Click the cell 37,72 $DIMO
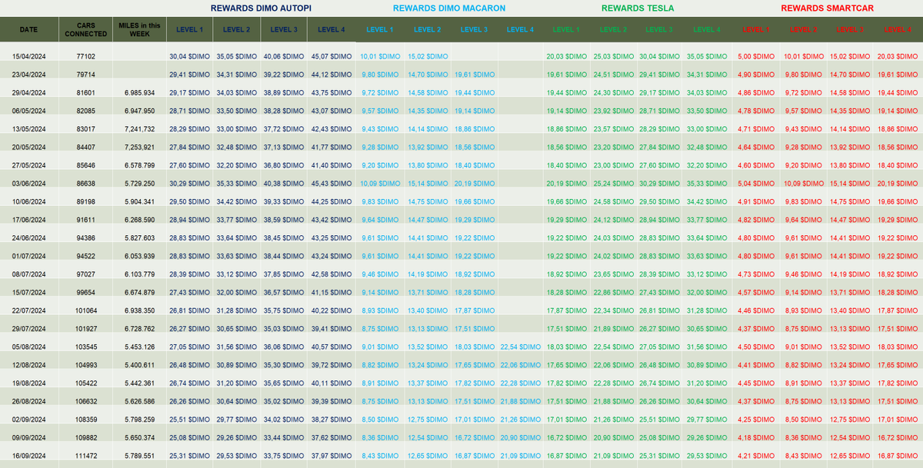Viewport: 923px width, 468px height. click(x=284, y=129)
